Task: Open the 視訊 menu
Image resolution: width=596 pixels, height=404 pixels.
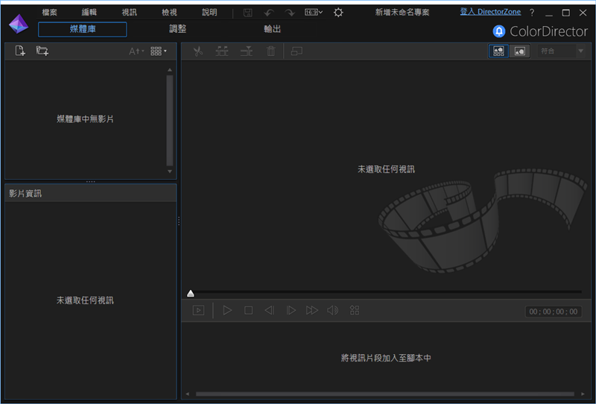Action: point(129,13)
